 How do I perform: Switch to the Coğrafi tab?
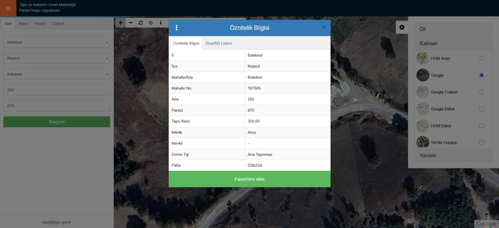[x=58, y=24]
